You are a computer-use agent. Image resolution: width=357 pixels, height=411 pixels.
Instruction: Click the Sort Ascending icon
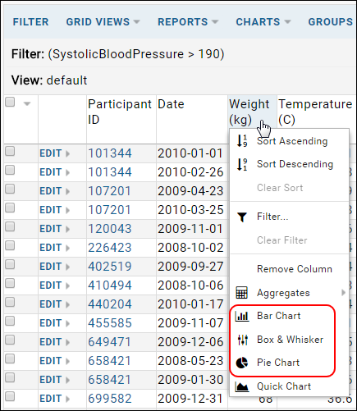point(242,141)
